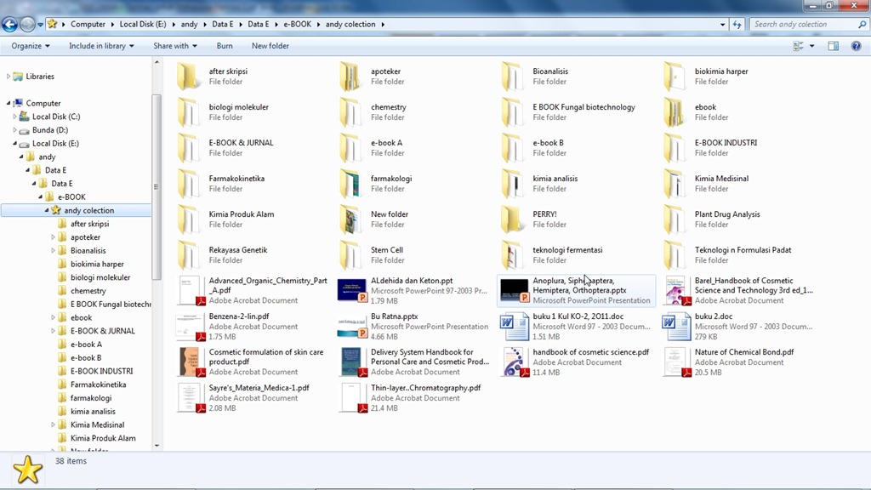Select the farmakologi folder icon in file list

click(x=350, y=184)
